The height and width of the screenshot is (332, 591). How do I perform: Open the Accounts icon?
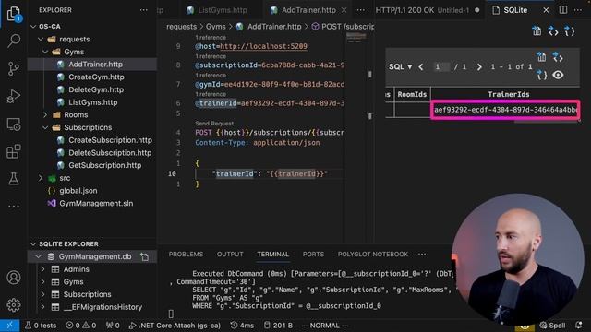pyautogui.click(x=14, y=278)
